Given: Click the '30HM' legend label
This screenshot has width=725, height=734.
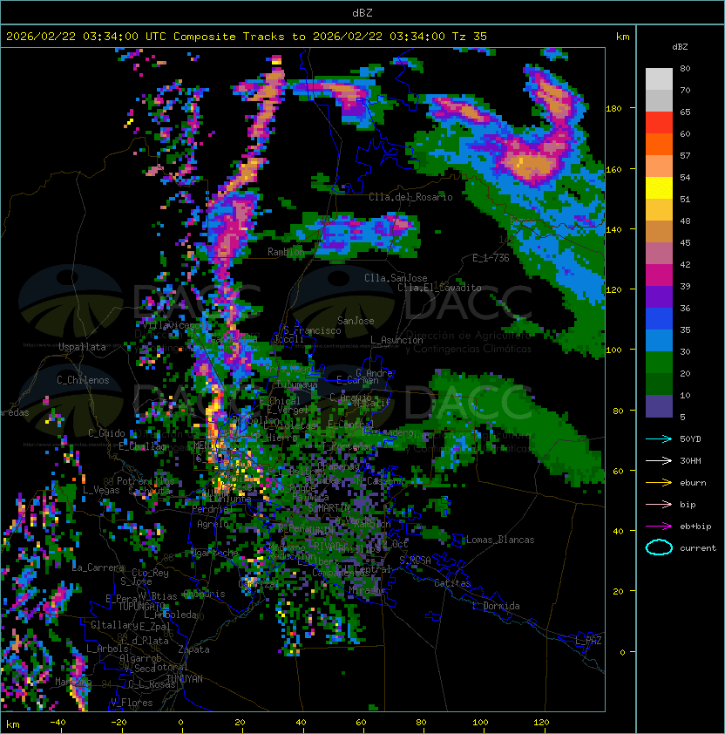Looking at the screenshot, I should point(690,460).
